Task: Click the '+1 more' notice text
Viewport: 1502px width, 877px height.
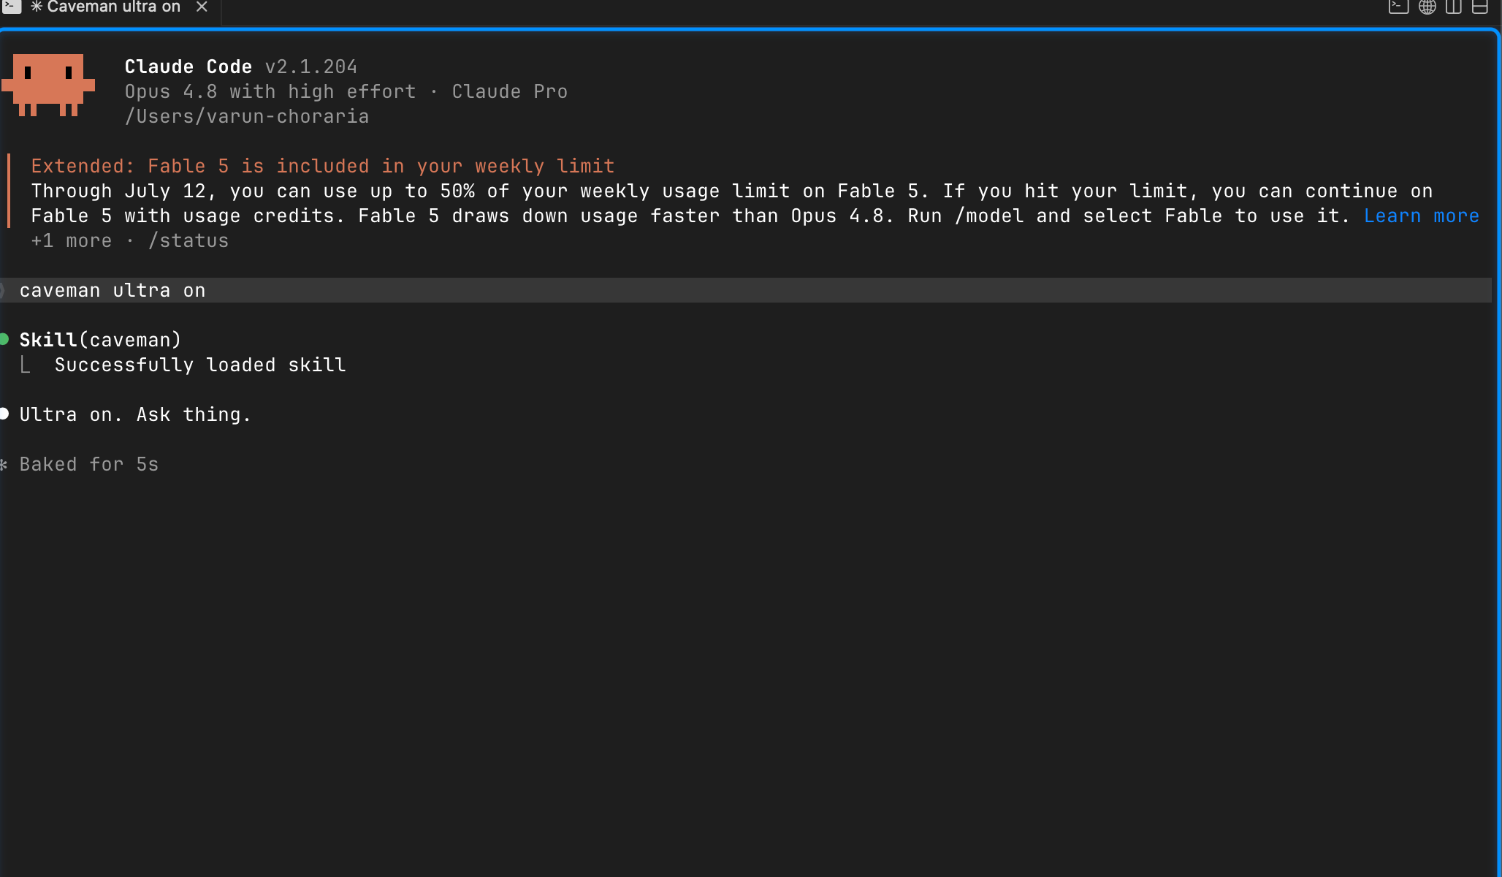Action: point(72,241)
